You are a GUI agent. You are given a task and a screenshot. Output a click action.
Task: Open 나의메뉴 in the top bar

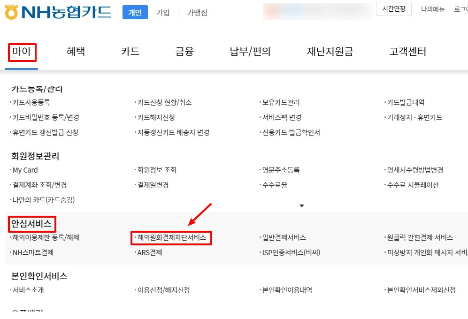433,9
